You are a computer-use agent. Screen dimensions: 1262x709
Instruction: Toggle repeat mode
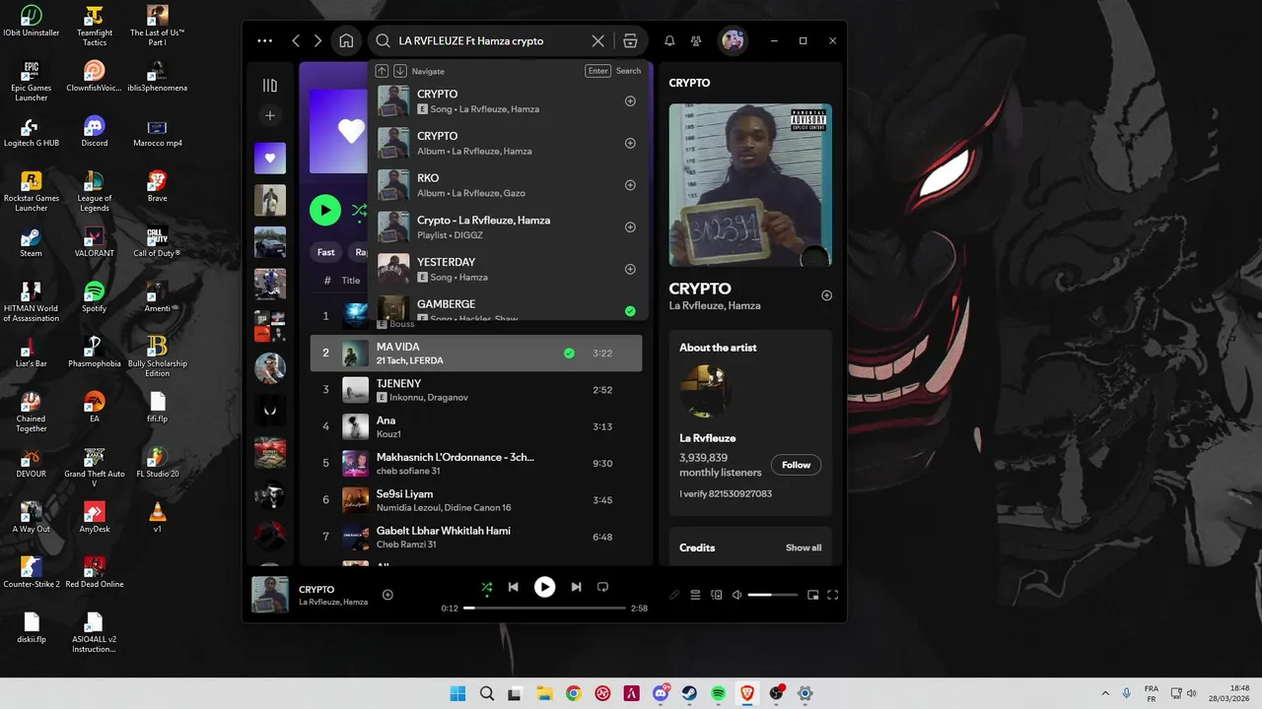pyautogui.click(x=602, y=587)
